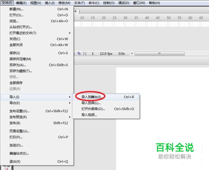Select 从站点打开(F)... entry
This screenshot has width=209, height=170.
[x=37, y=27]
